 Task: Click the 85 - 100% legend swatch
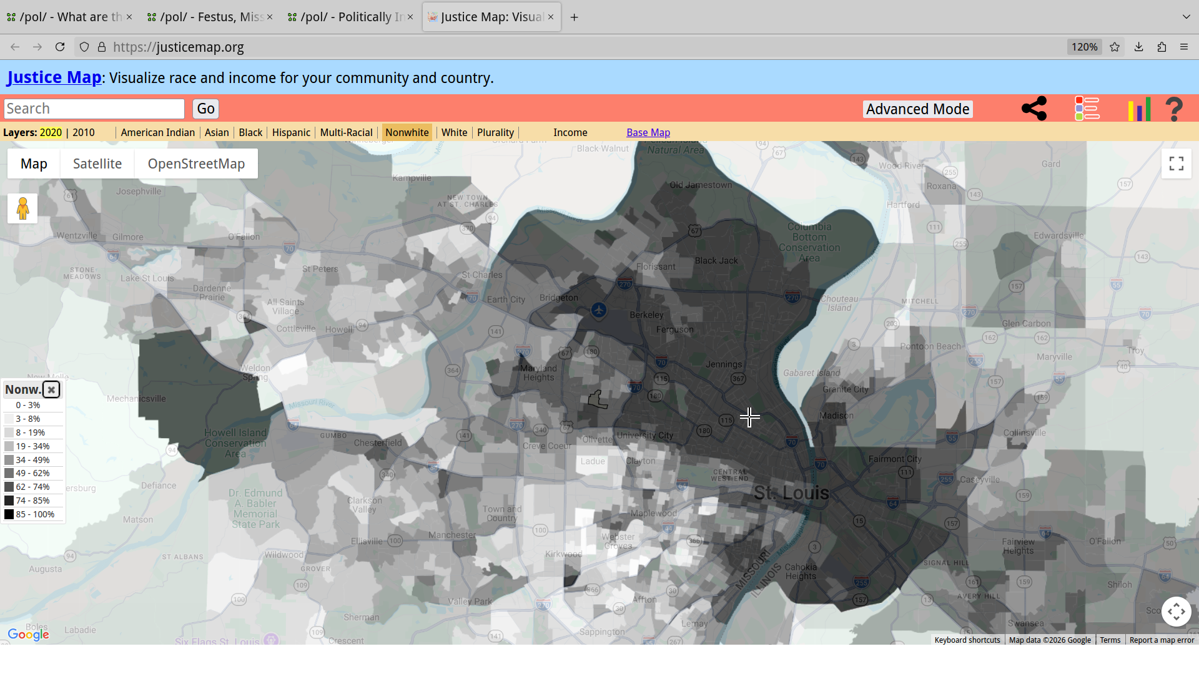pyautogui.click(x=9, y=515)
